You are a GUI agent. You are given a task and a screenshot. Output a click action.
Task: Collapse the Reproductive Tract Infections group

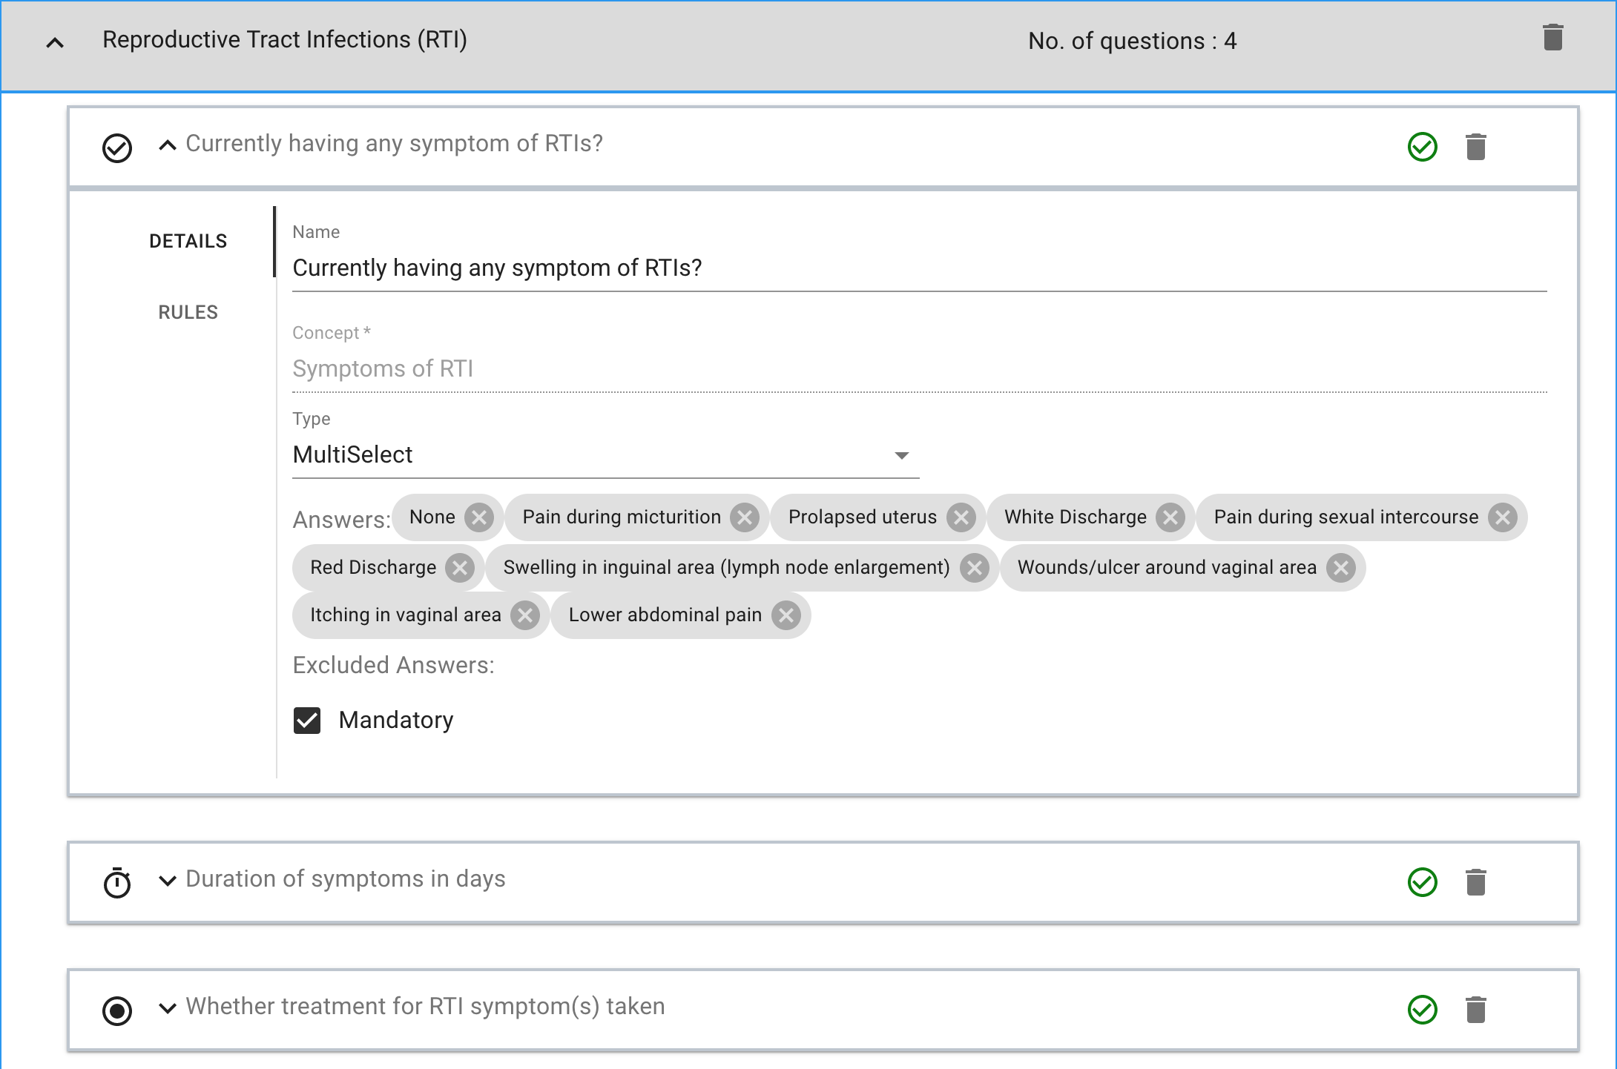point(55,43)
